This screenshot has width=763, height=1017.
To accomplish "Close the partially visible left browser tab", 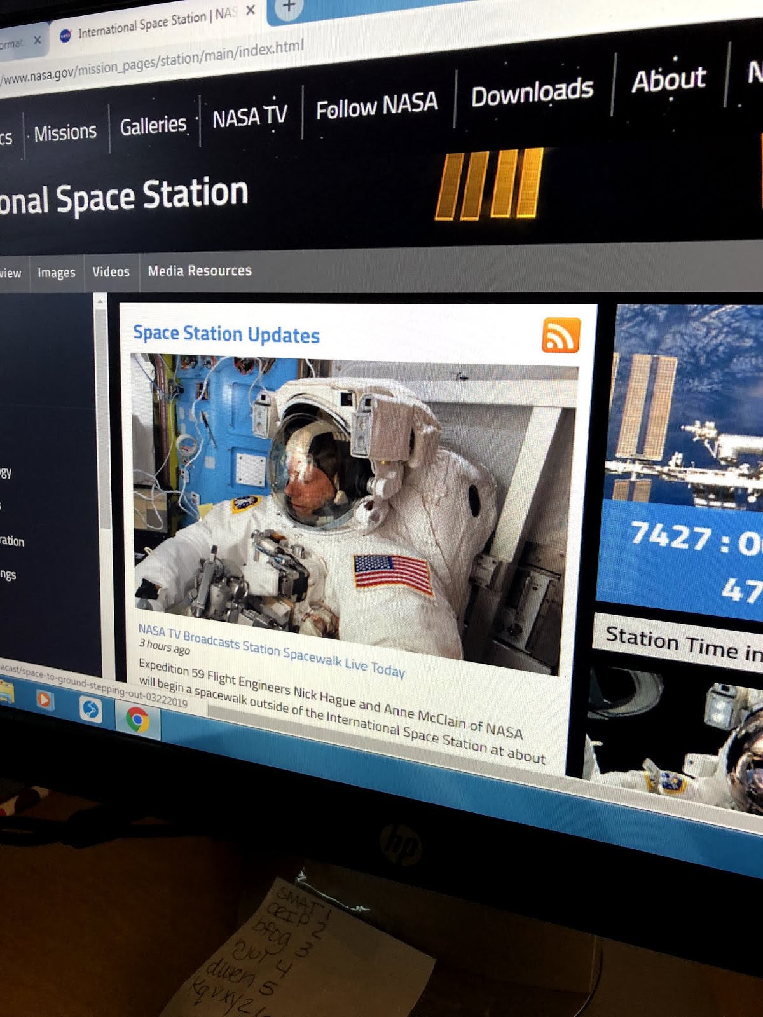I will [x=38, y=40].
